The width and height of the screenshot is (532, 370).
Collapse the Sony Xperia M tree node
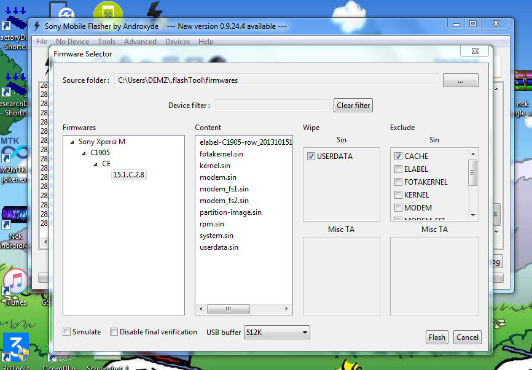click(x=72, y=142)
